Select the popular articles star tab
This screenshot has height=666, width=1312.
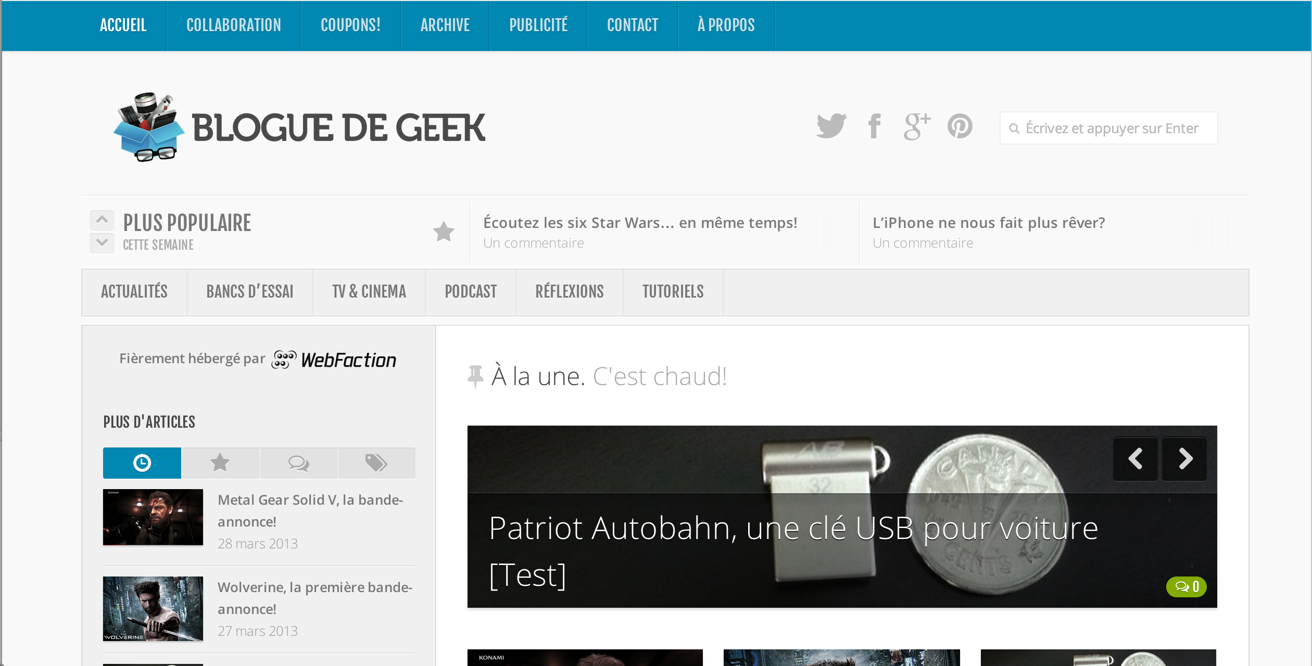pos(220,463)
